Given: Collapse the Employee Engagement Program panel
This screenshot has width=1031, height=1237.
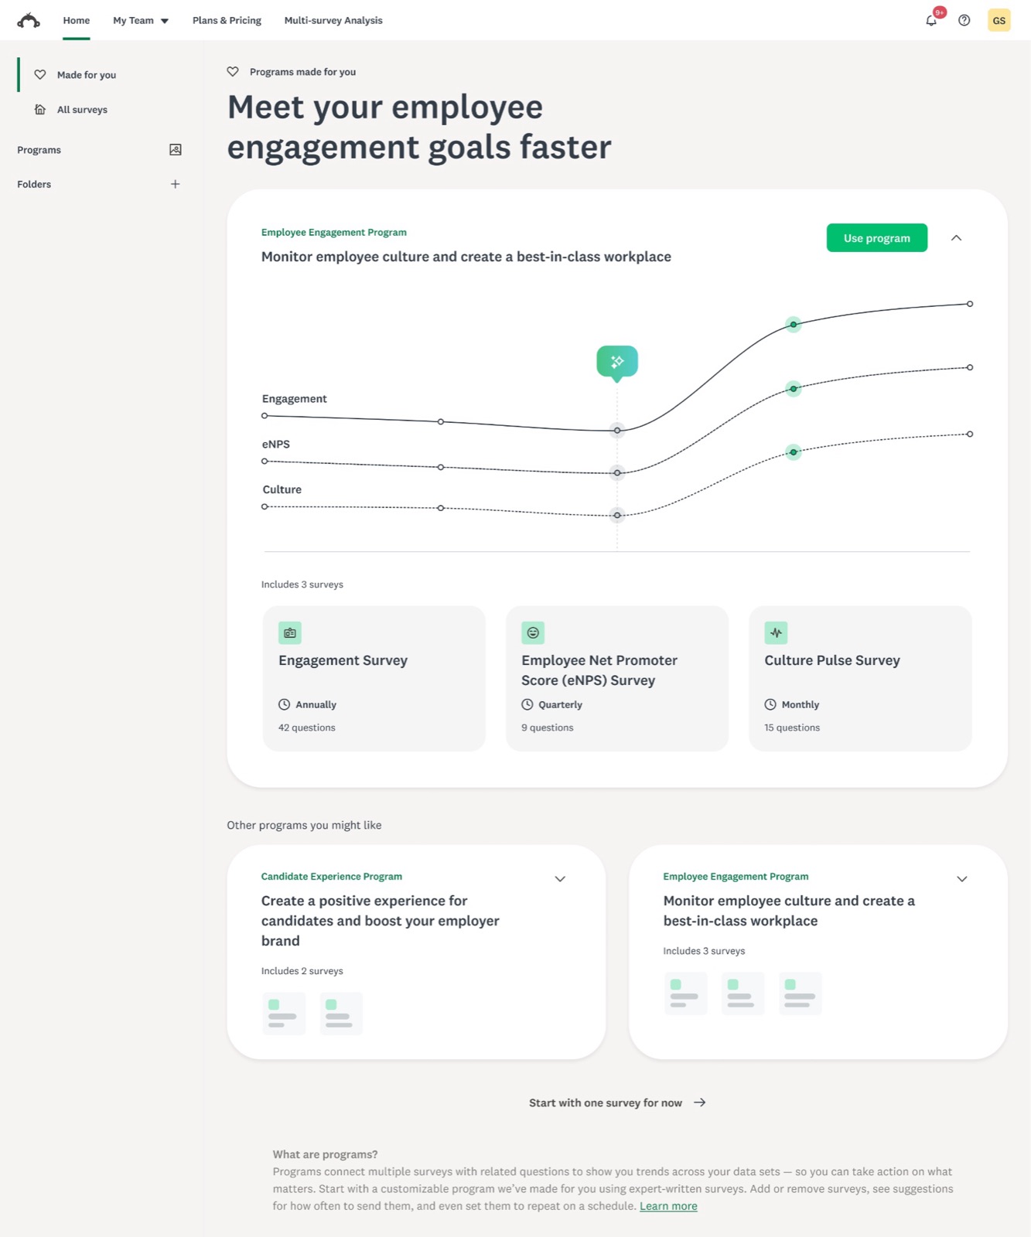Looking at the screenshot, I should pos(956,238).
